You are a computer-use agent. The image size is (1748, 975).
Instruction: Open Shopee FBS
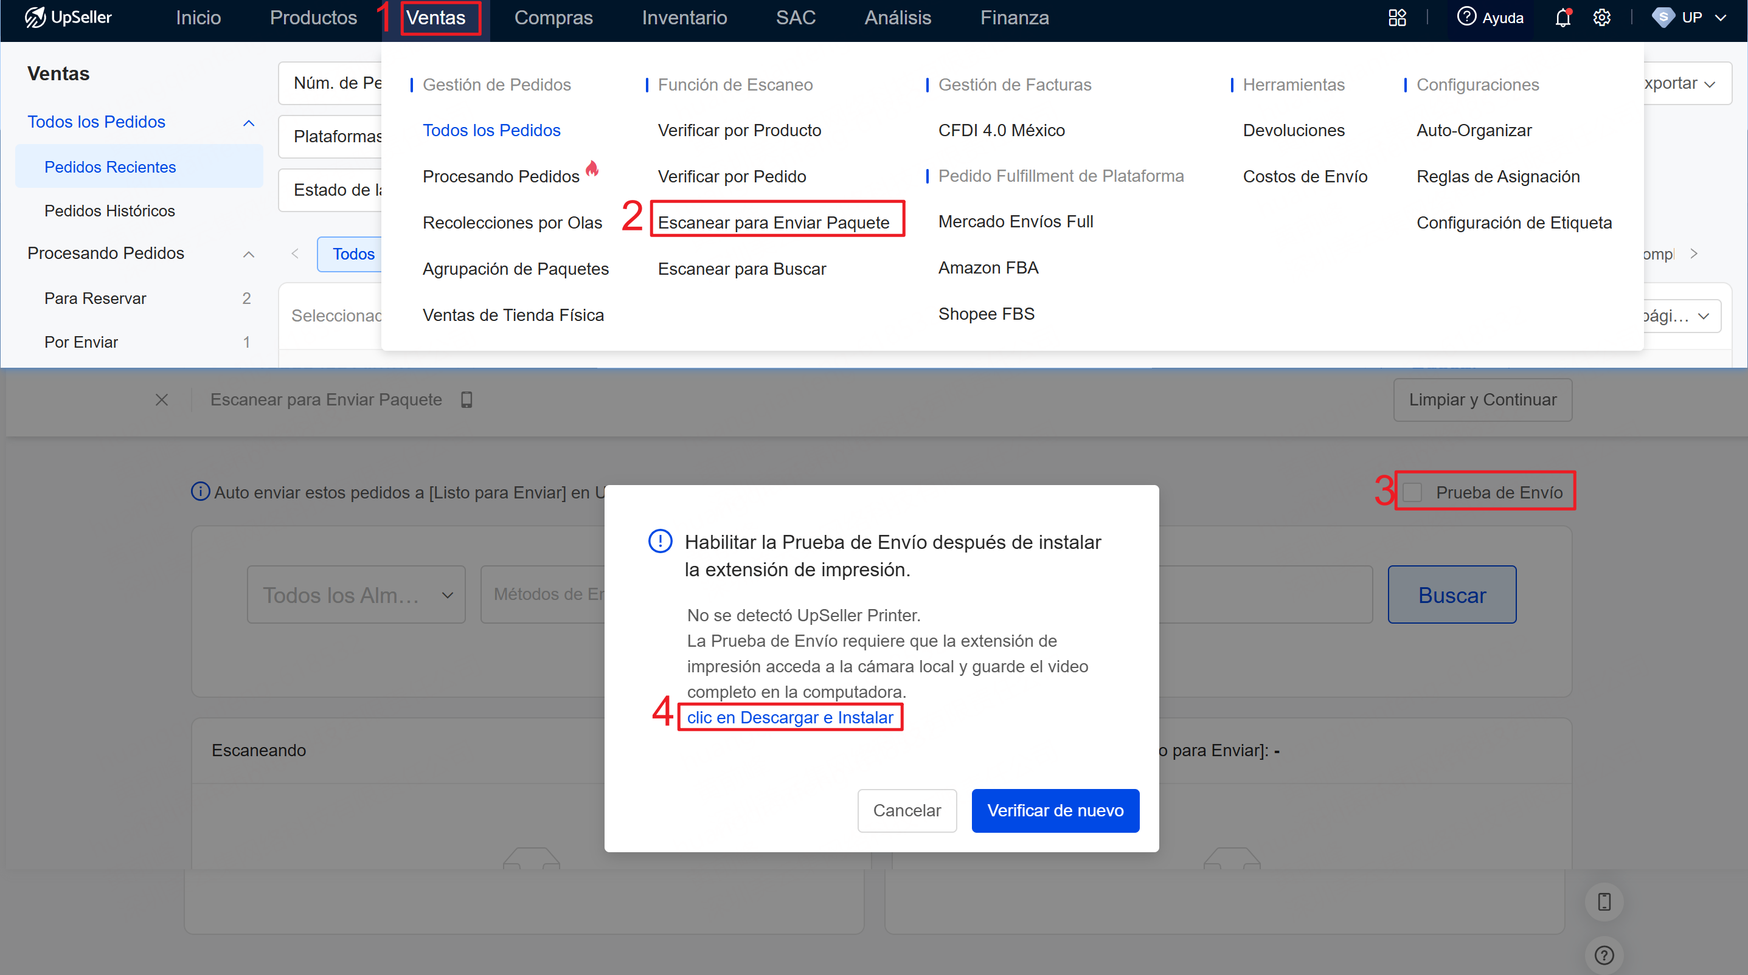(987, 313)
